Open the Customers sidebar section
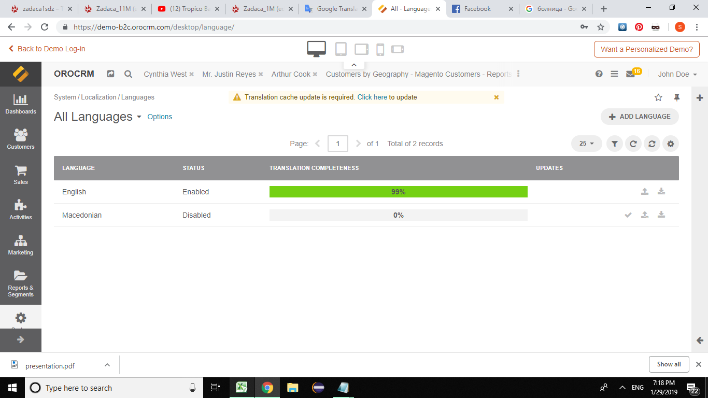This screenshot has width=708, height=398. click(x=21, y=139)
